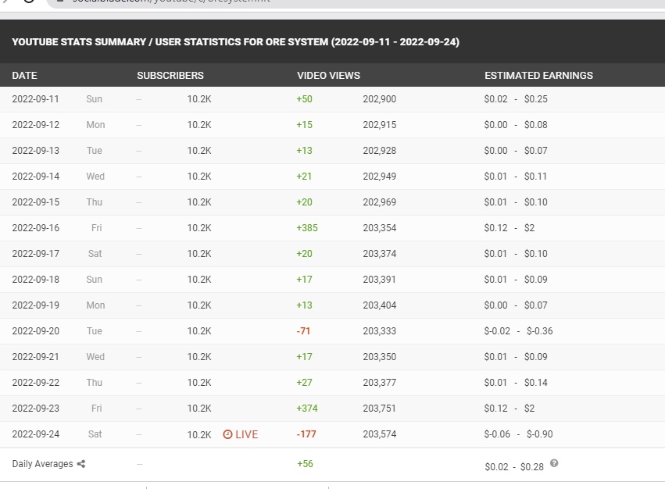Click total views 203,377
The image size is (665, 489).
[x=380, y=383]
